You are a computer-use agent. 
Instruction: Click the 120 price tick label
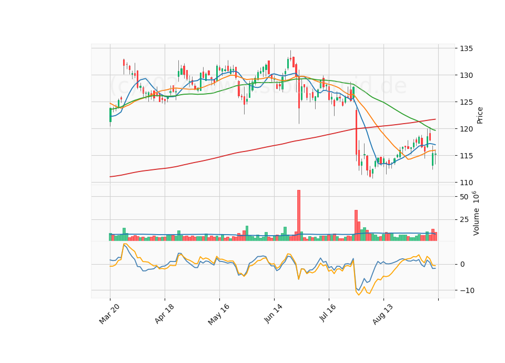[467, 129]
